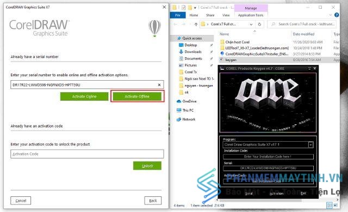
Task: Open the Application Tools tab
Action: (x=251, y=15)
